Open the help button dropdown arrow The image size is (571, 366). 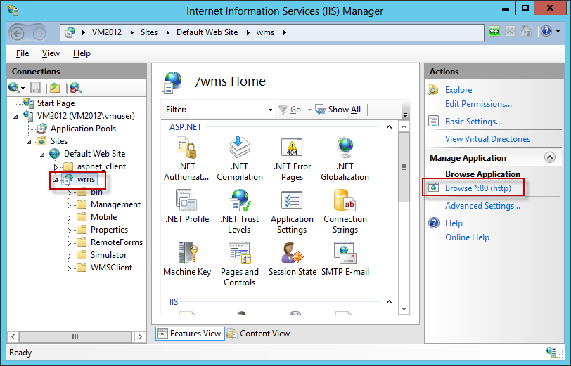pos(558,32)
